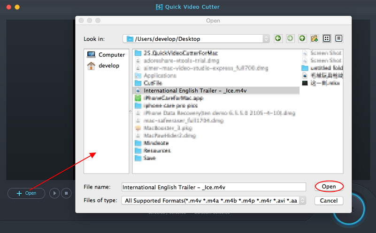The height and width of the screenshot is (233, 376).
Task: Click the forward arrow navigation icon
Action: coord(290,38)
